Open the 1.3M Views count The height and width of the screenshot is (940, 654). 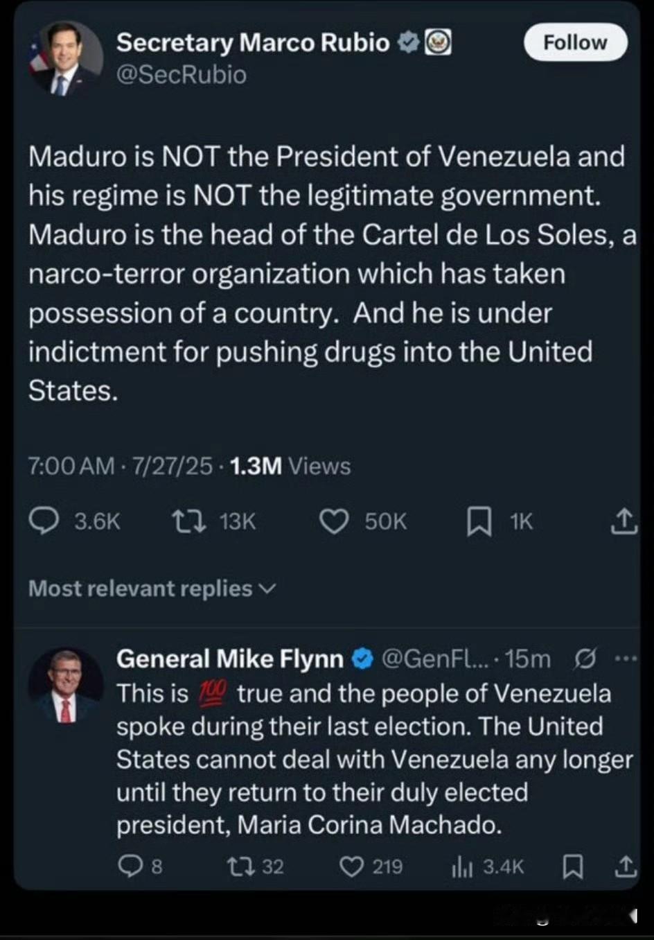[x=290, y=466]
